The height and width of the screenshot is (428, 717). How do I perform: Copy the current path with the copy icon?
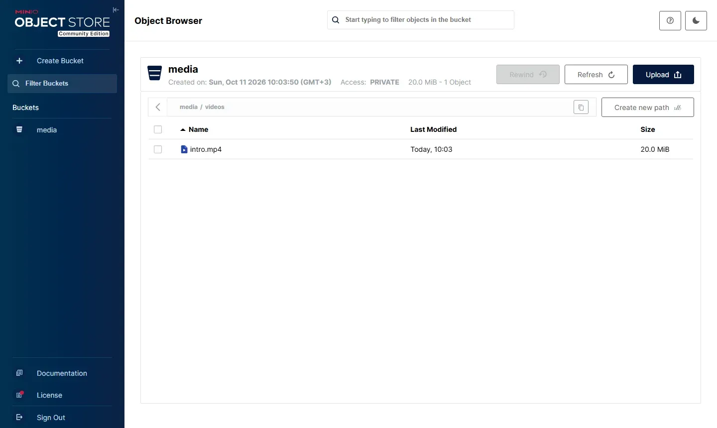click(581, 107)
